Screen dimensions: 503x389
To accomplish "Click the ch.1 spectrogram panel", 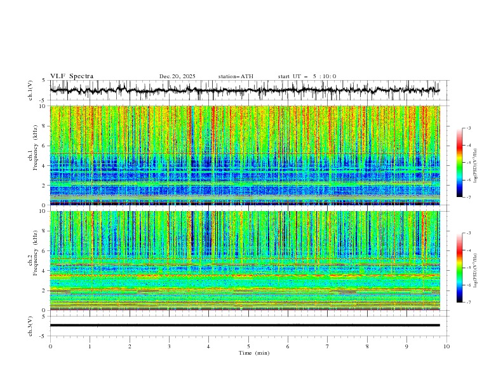I will click(x=245, y=155).
